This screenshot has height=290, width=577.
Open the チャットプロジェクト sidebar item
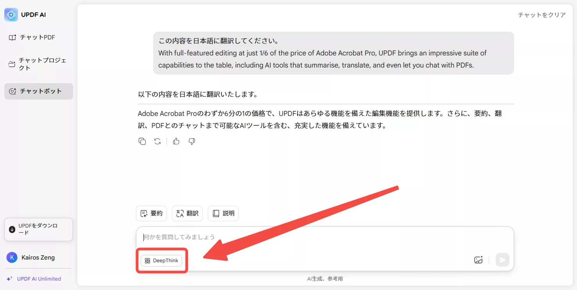pyautogui.click(x=38, y=64)
